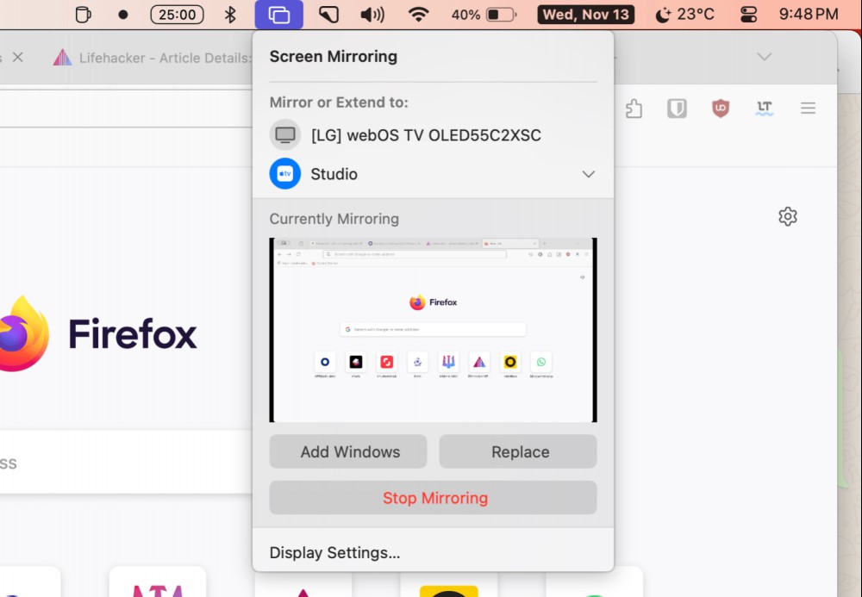Viewport: 862px width, 597px height.
Task: Switch to the Lifehacker – Article Details tab
Action: pyautogui.click(x=152, y=58)
